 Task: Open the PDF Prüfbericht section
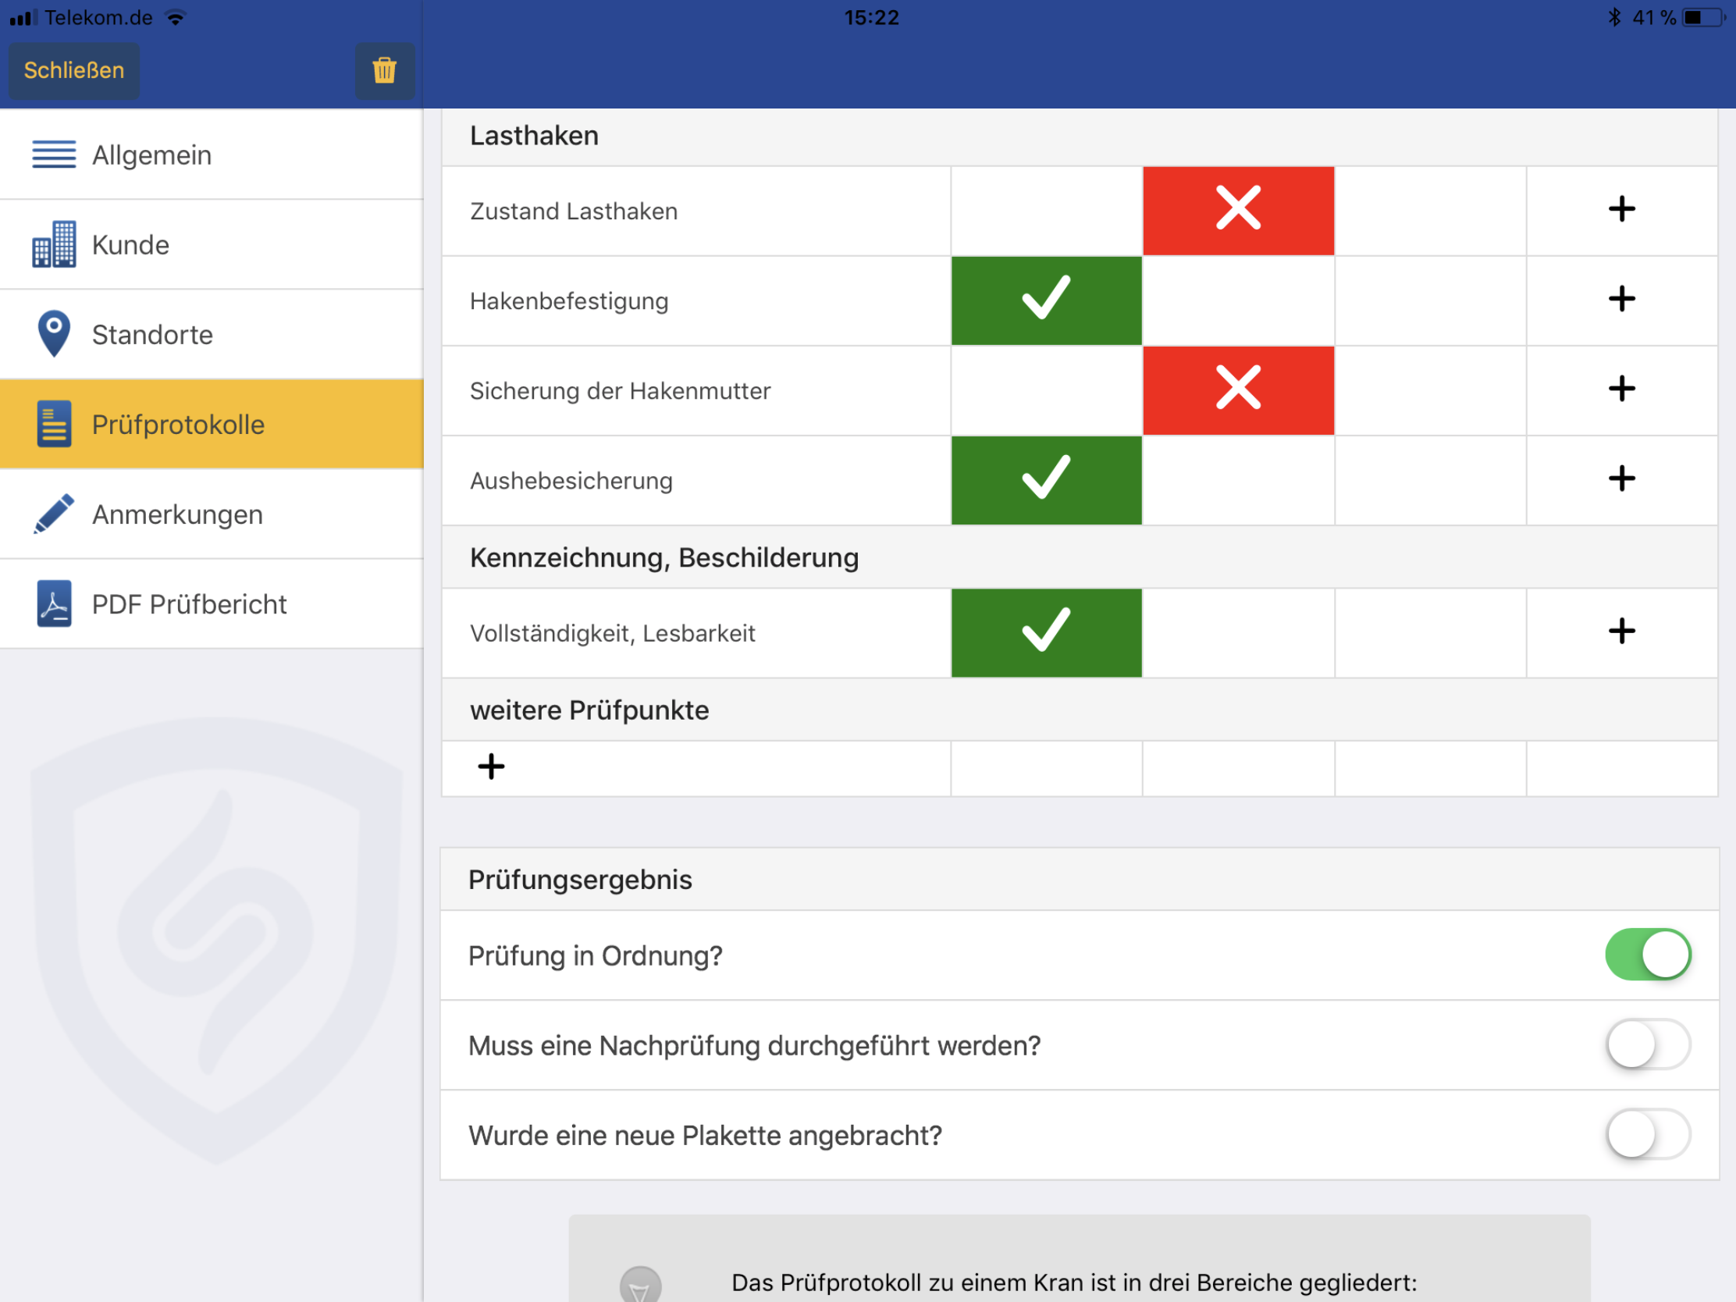click(212, 604)
